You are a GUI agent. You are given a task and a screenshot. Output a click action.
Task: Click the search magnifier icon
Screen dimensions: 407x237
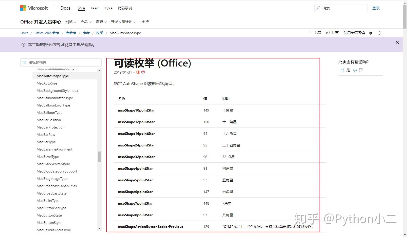click(318, 8)
